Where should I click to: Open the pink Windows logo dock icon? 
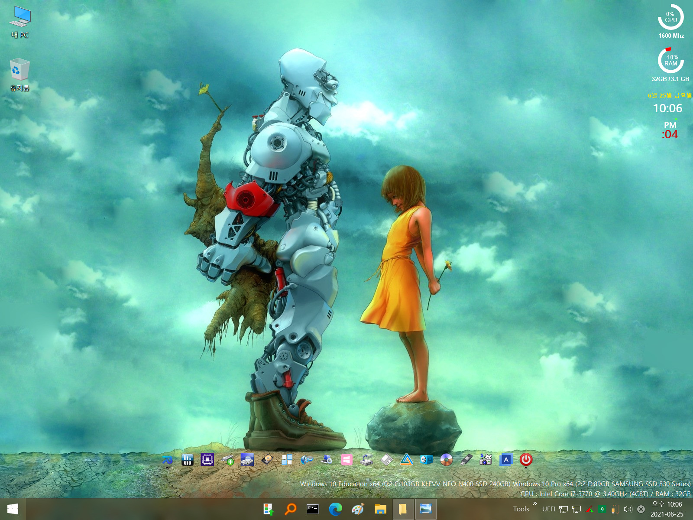[x=346, y=460]
